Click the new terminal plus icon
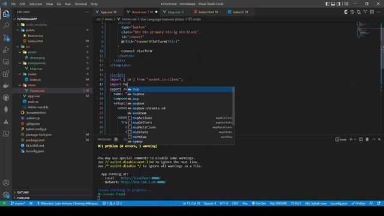384x216 pixels. (x=350, y=139)
